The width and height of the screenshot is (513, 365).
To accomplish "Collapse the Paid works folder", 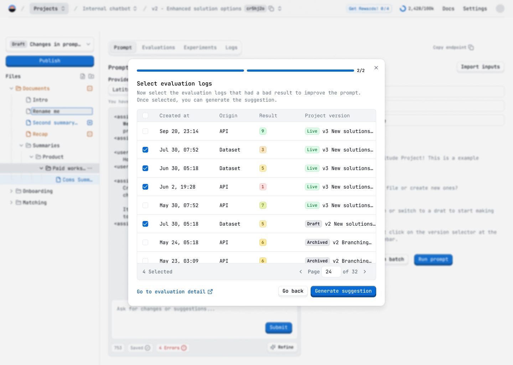I will (x=41, y=168).
